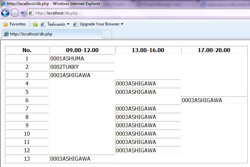Viewport: 250px width, 167px height.
Task: Select 0003ASHIGAWA in row 7
Action: click(148, 109)
